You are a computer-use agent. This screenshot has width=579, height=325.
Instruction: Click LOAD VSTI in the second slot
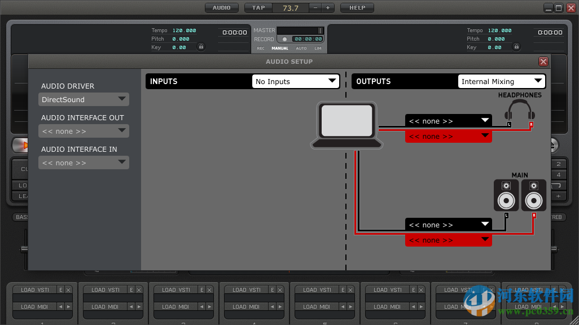[x=106, y=290]
